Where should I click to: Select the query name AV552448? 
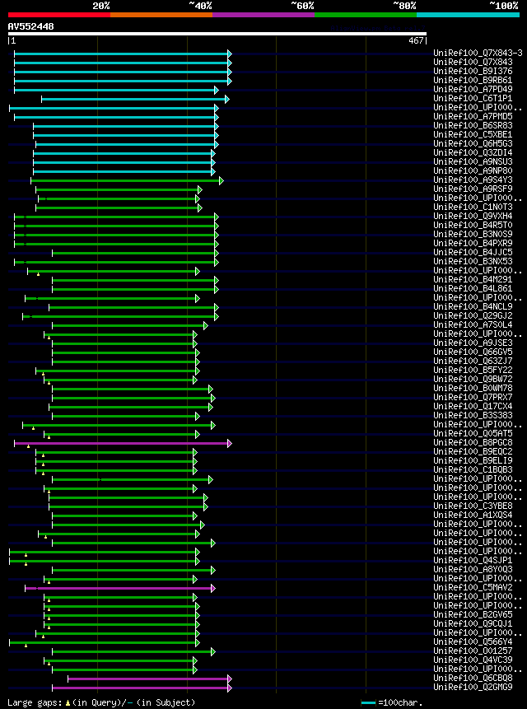pos(30,26)
